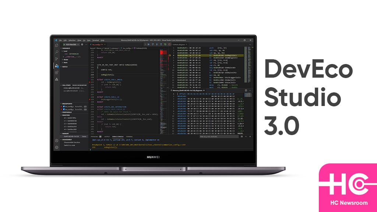Click Step Over in the debug toolbar

click(x=153, y=45)
